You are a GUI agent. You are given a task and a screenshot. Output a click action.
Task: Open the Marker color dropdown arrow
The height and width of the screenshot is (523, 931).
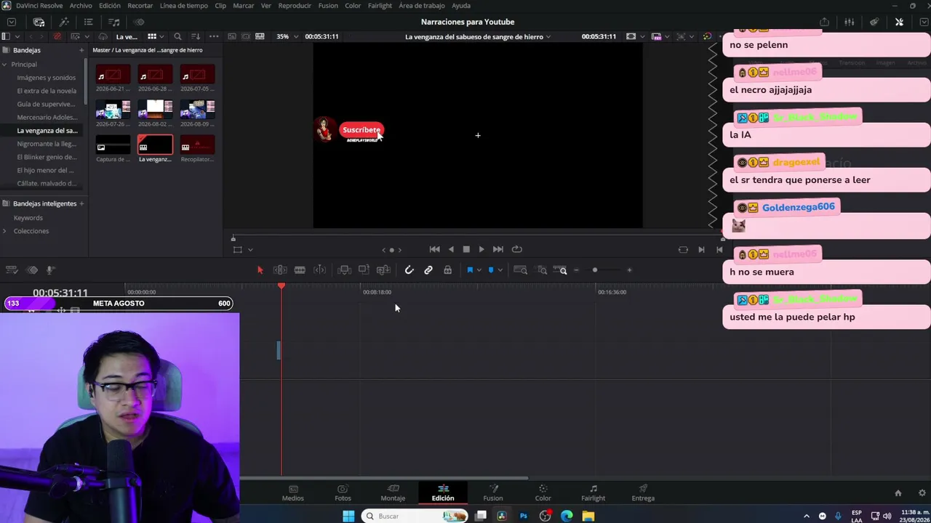[x=500, y=270]
